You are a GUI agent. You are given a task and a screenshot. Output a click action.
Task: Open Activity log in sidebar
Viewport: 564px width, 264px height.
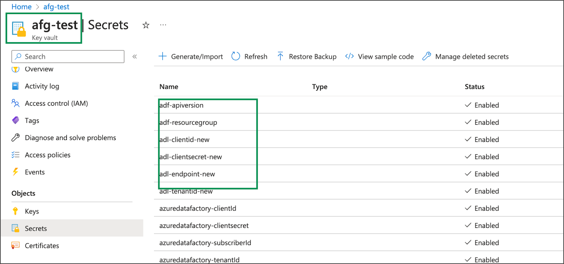(42, 86)
